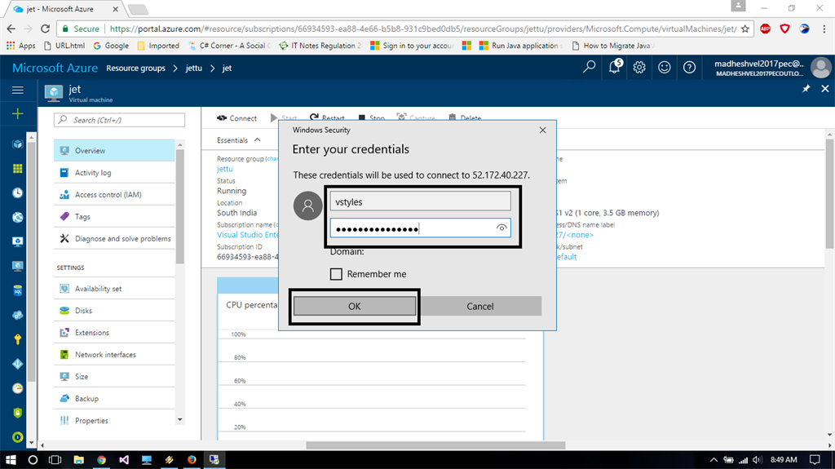The height and width of the screenshot is (469, 835).
Task: Click the feedback smiley icon
Action: point(664,67)
